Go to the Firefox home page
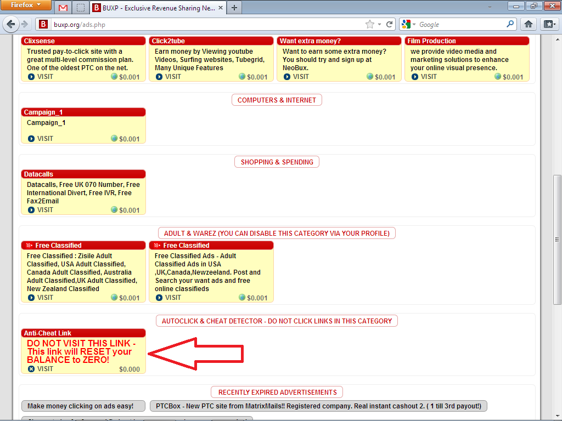This screenshot has height=421, width=562. [529, 24]
